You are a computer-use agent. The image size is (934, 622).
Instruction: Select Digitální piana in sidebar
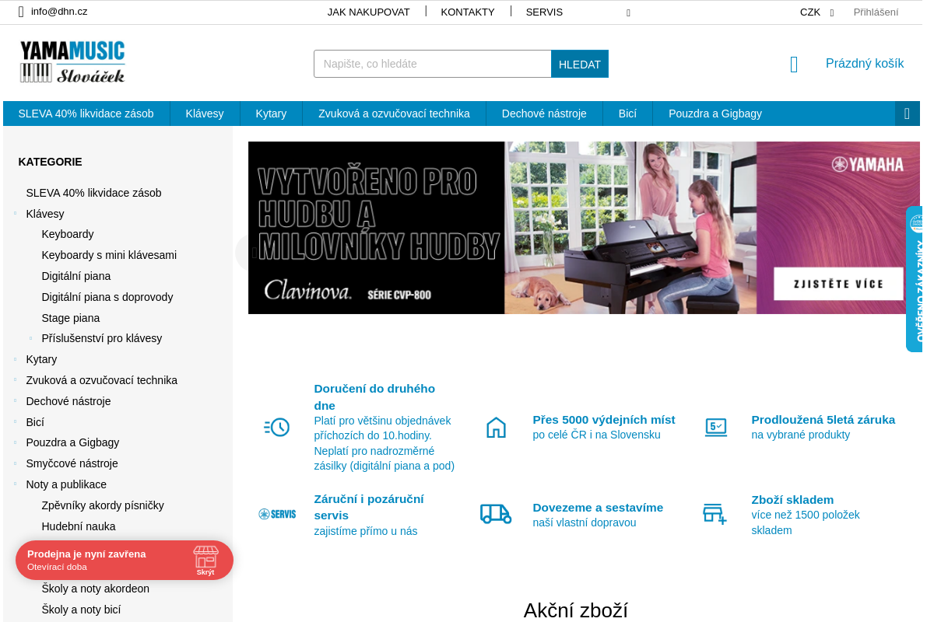[76, 276]
